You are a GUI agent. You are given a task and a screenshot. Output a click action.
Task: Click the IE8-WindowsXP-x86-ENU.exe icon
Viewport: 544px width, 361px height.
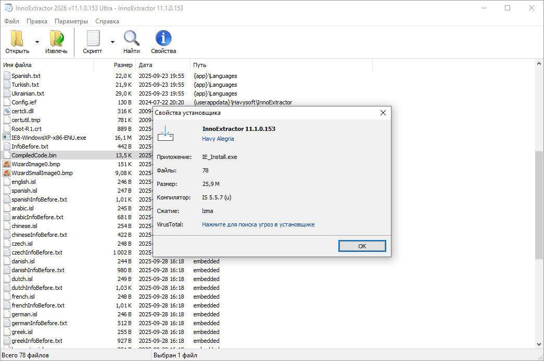click(x=7, y=138)
